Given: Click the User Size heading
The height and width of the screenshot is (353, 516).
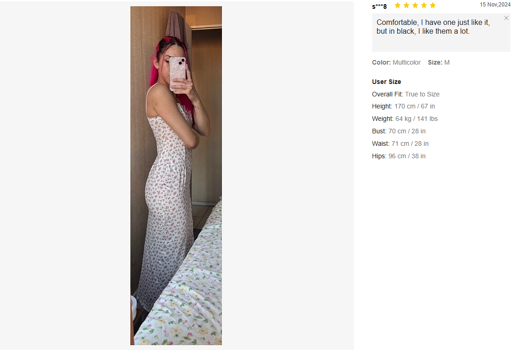Looking at the screenshot, I should (x=387, y=82).
